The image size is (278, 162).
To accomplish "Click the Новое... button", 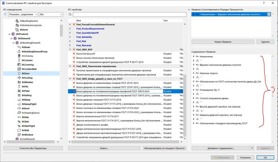I will [x=104, y=148].
